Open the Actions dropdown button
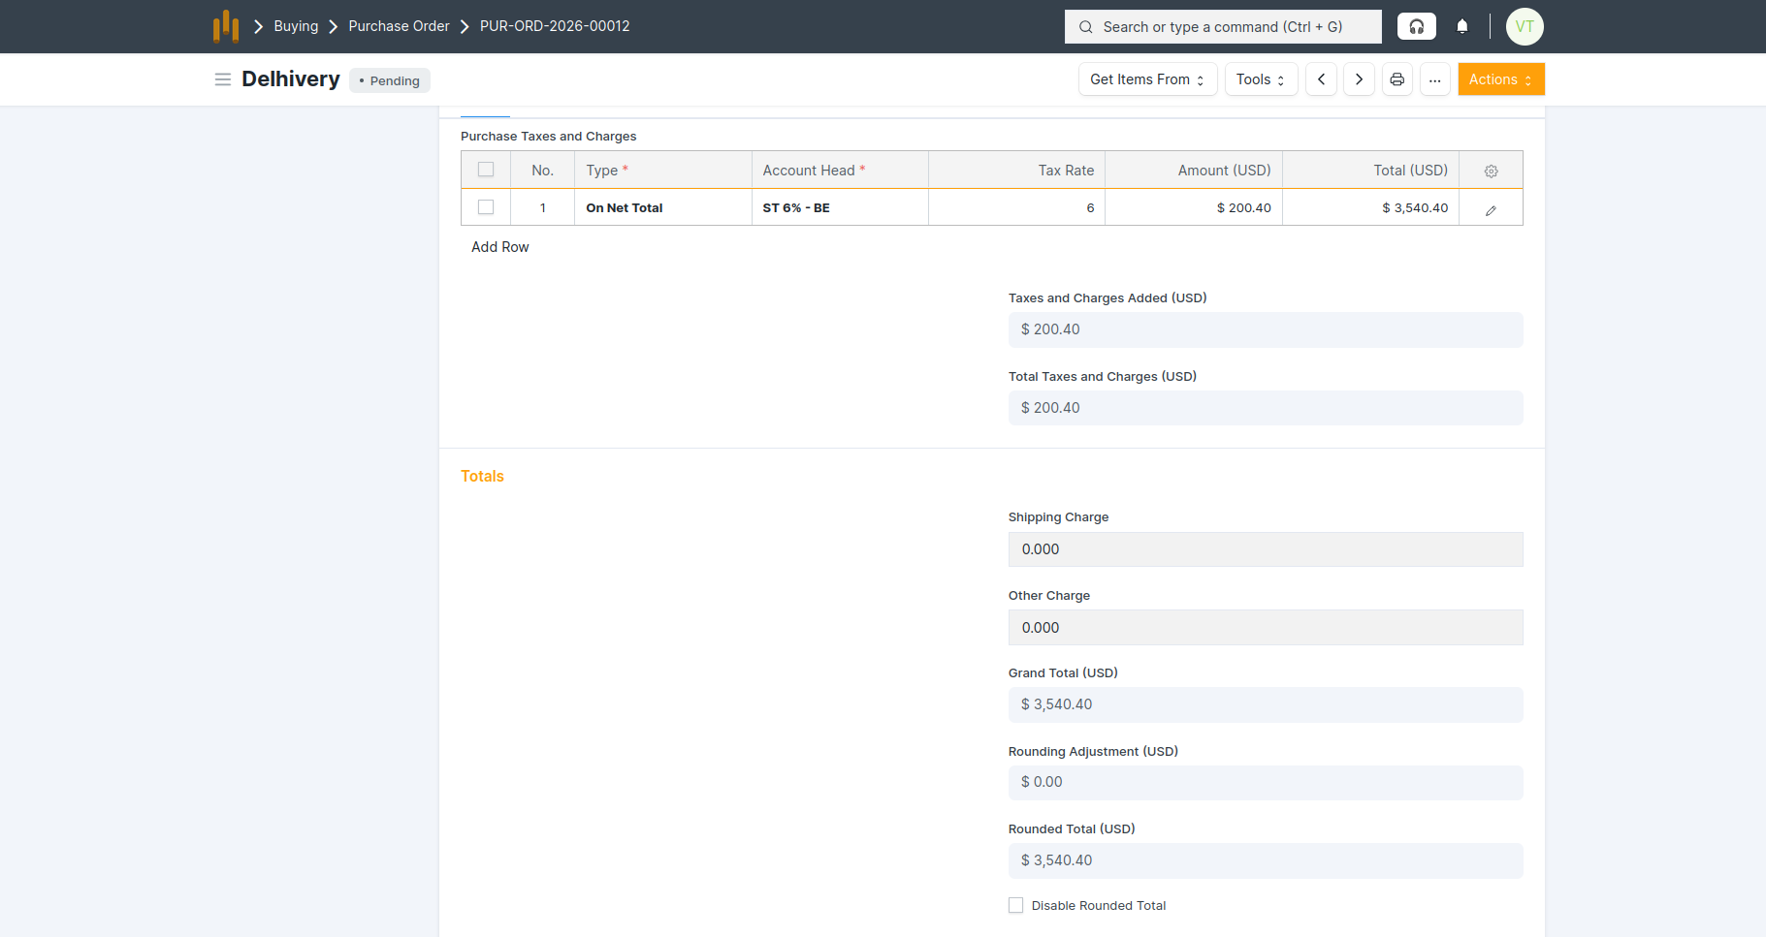 tap(1500, 79)
